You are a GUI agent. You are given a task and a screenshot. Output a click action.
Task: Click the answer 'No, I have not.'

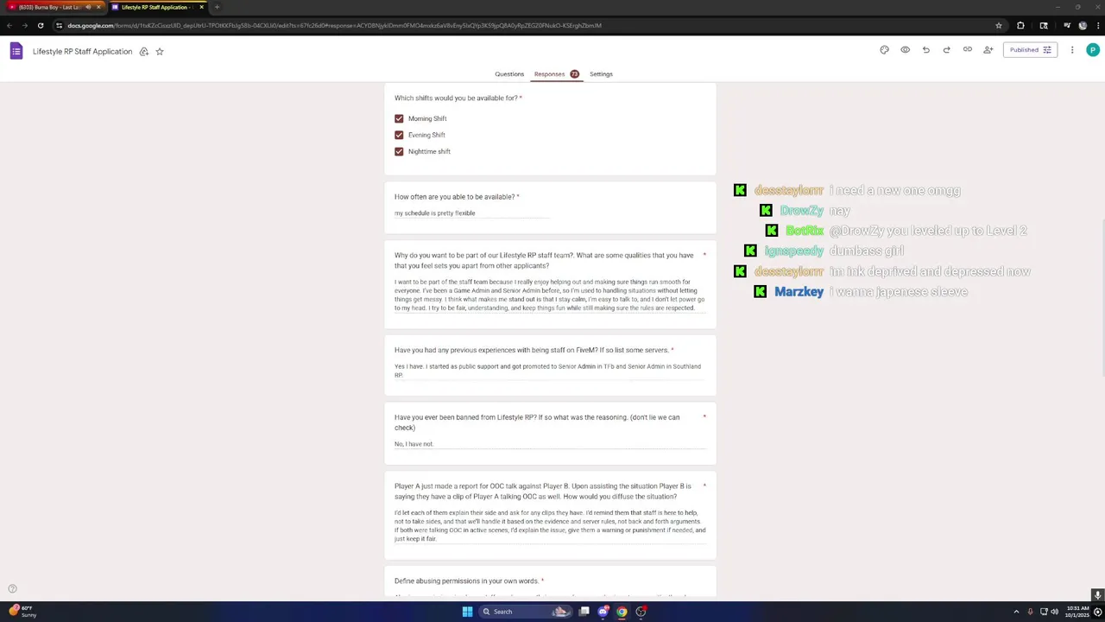point(414,444)
